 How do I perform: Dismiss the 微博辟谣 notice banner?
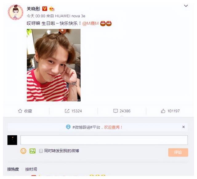(183, 127)
